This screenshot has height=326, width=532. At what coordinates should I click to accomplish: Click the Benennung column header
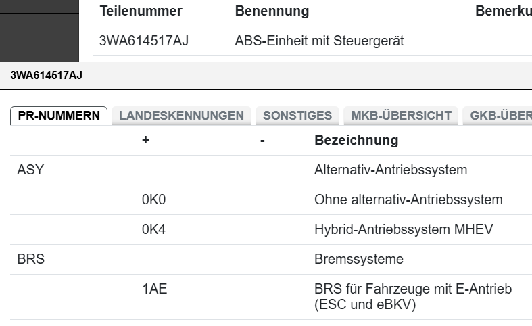pyautogui.click(x=272, y=11)
